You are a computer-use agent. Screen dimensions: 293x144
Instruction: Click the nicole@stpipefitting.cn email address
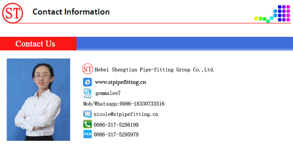pos(126,114)
